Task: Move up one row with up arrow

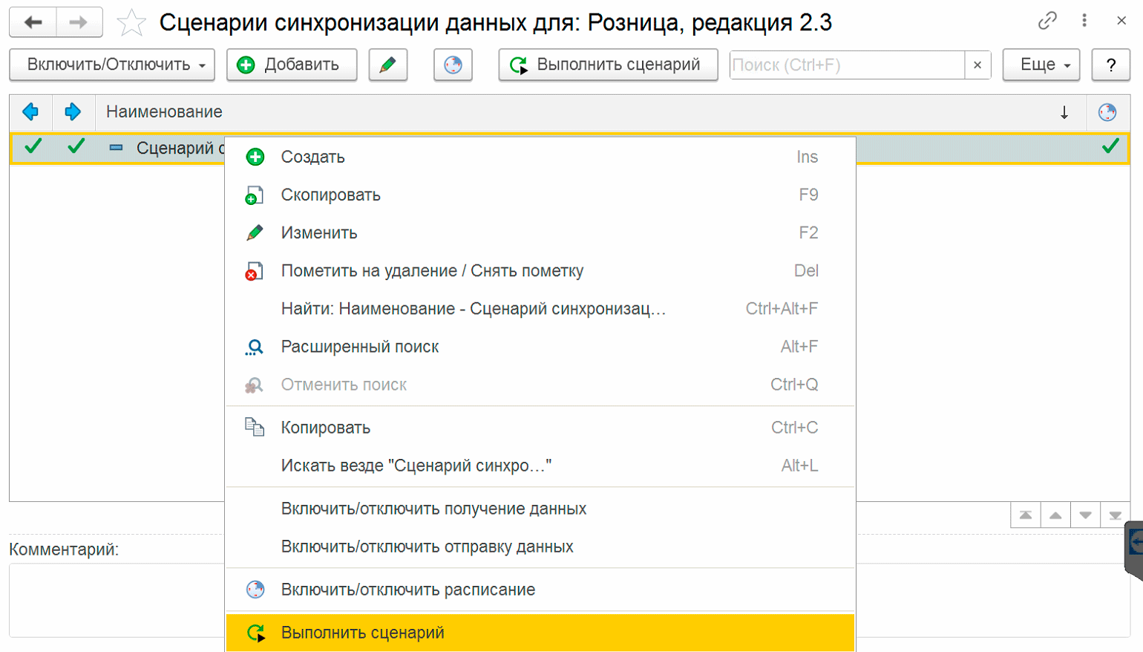Action: (x=1055, y=515)
